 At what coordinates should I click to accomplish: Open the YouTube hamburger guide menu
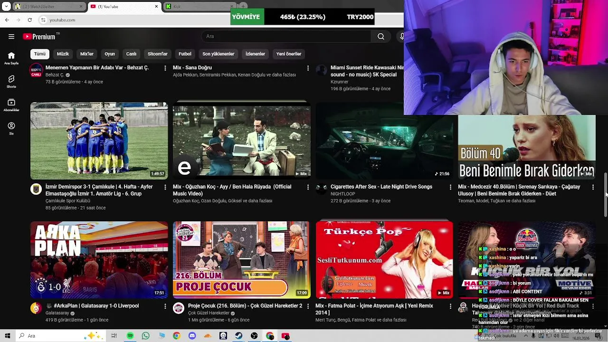(x=11, y=37)
